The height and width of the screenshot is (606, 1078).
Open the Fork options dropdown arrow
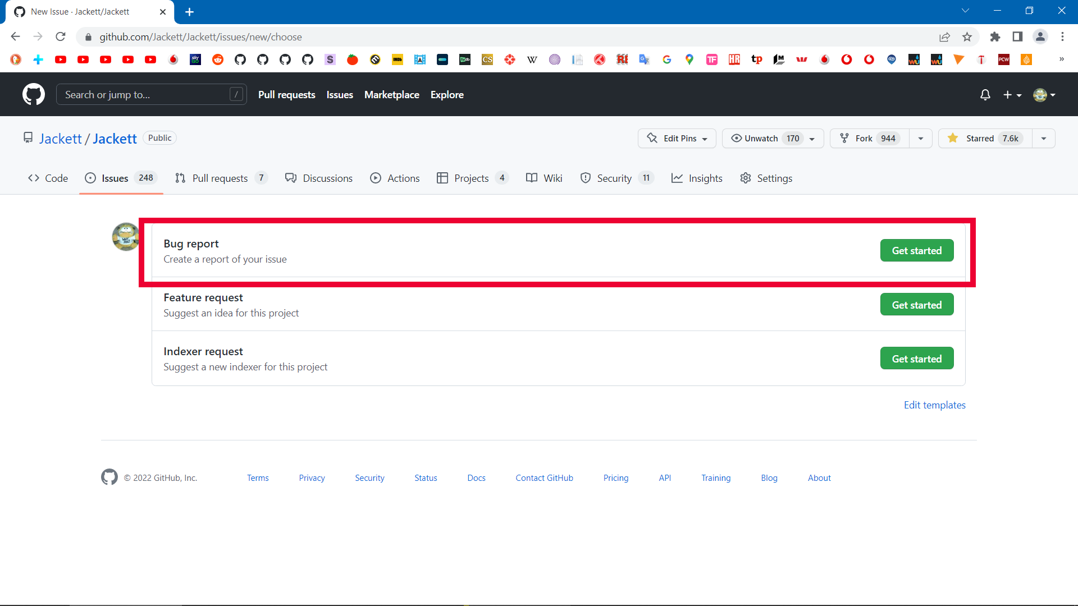click(x=921, y=139)
